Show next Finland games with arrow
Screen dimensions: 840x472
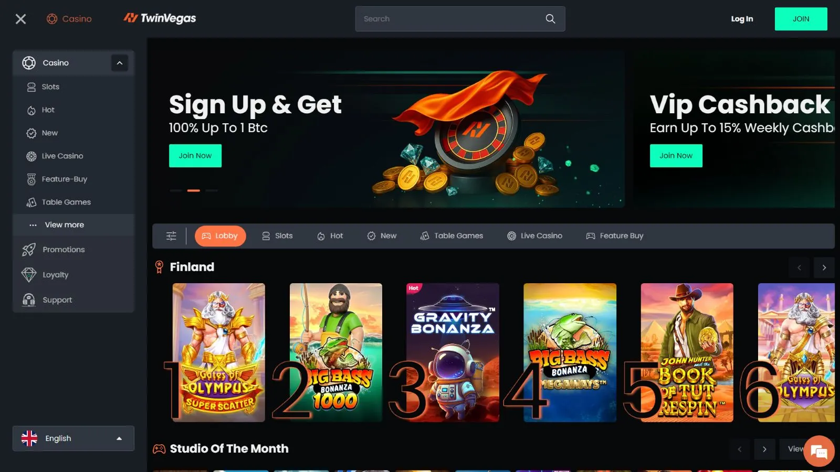pos(824,267)
